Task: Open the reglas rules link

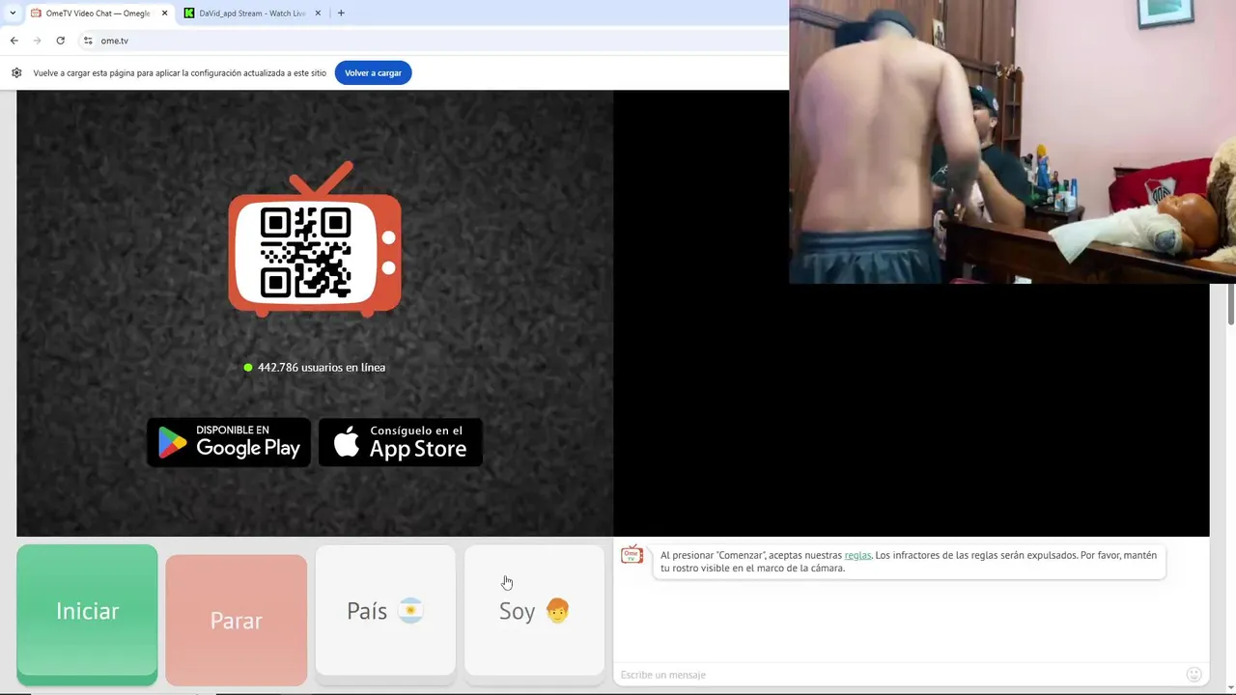Action: click(x=857, y=555)
